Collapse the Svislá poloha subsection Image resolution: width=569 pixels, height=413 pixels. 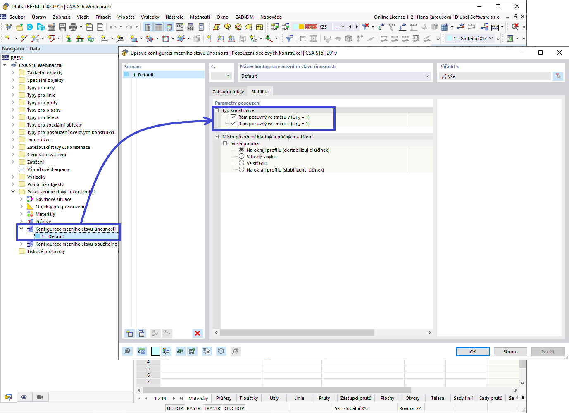click(225, 143)
